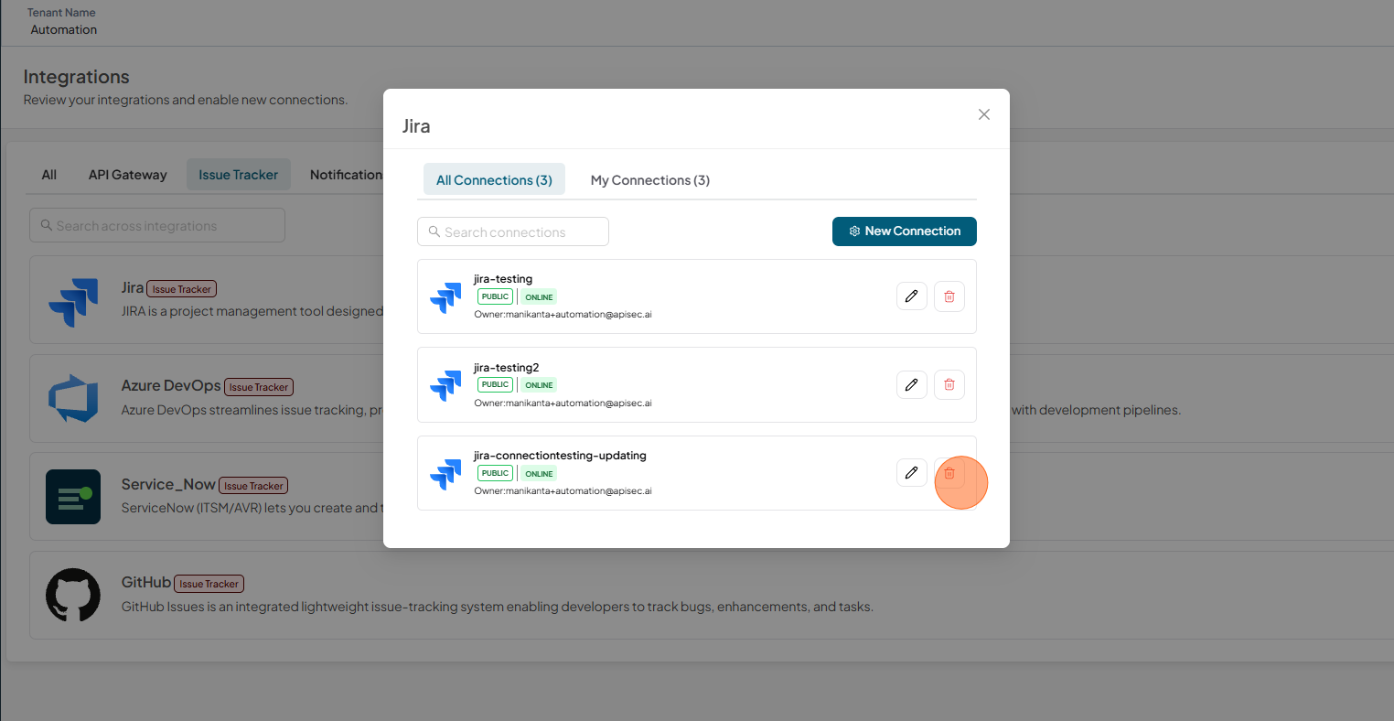This screenshot has height=721, width=1394.
Task: Click the GitHub octocat logo in background list
Action: tap(73, 595)
